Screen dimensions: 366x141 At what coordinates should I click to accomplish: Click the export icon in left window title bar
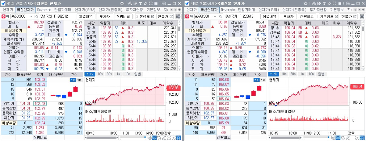[x=135, y=3]
